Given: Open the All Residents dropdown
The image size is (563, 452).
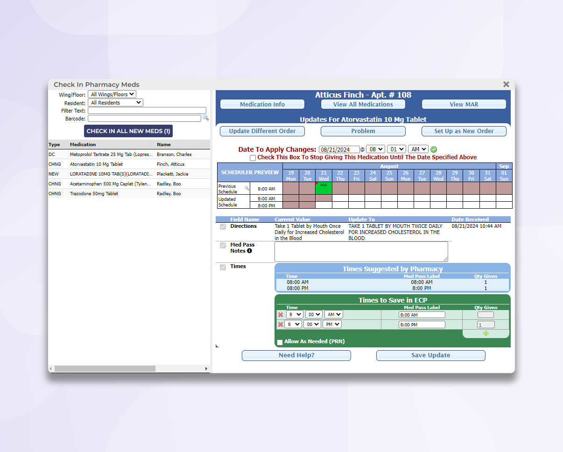Looking at the screenshot, I should 115,102.
